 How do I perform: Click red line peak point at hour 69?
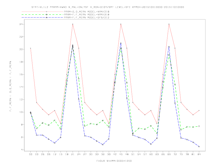[169, 24]
